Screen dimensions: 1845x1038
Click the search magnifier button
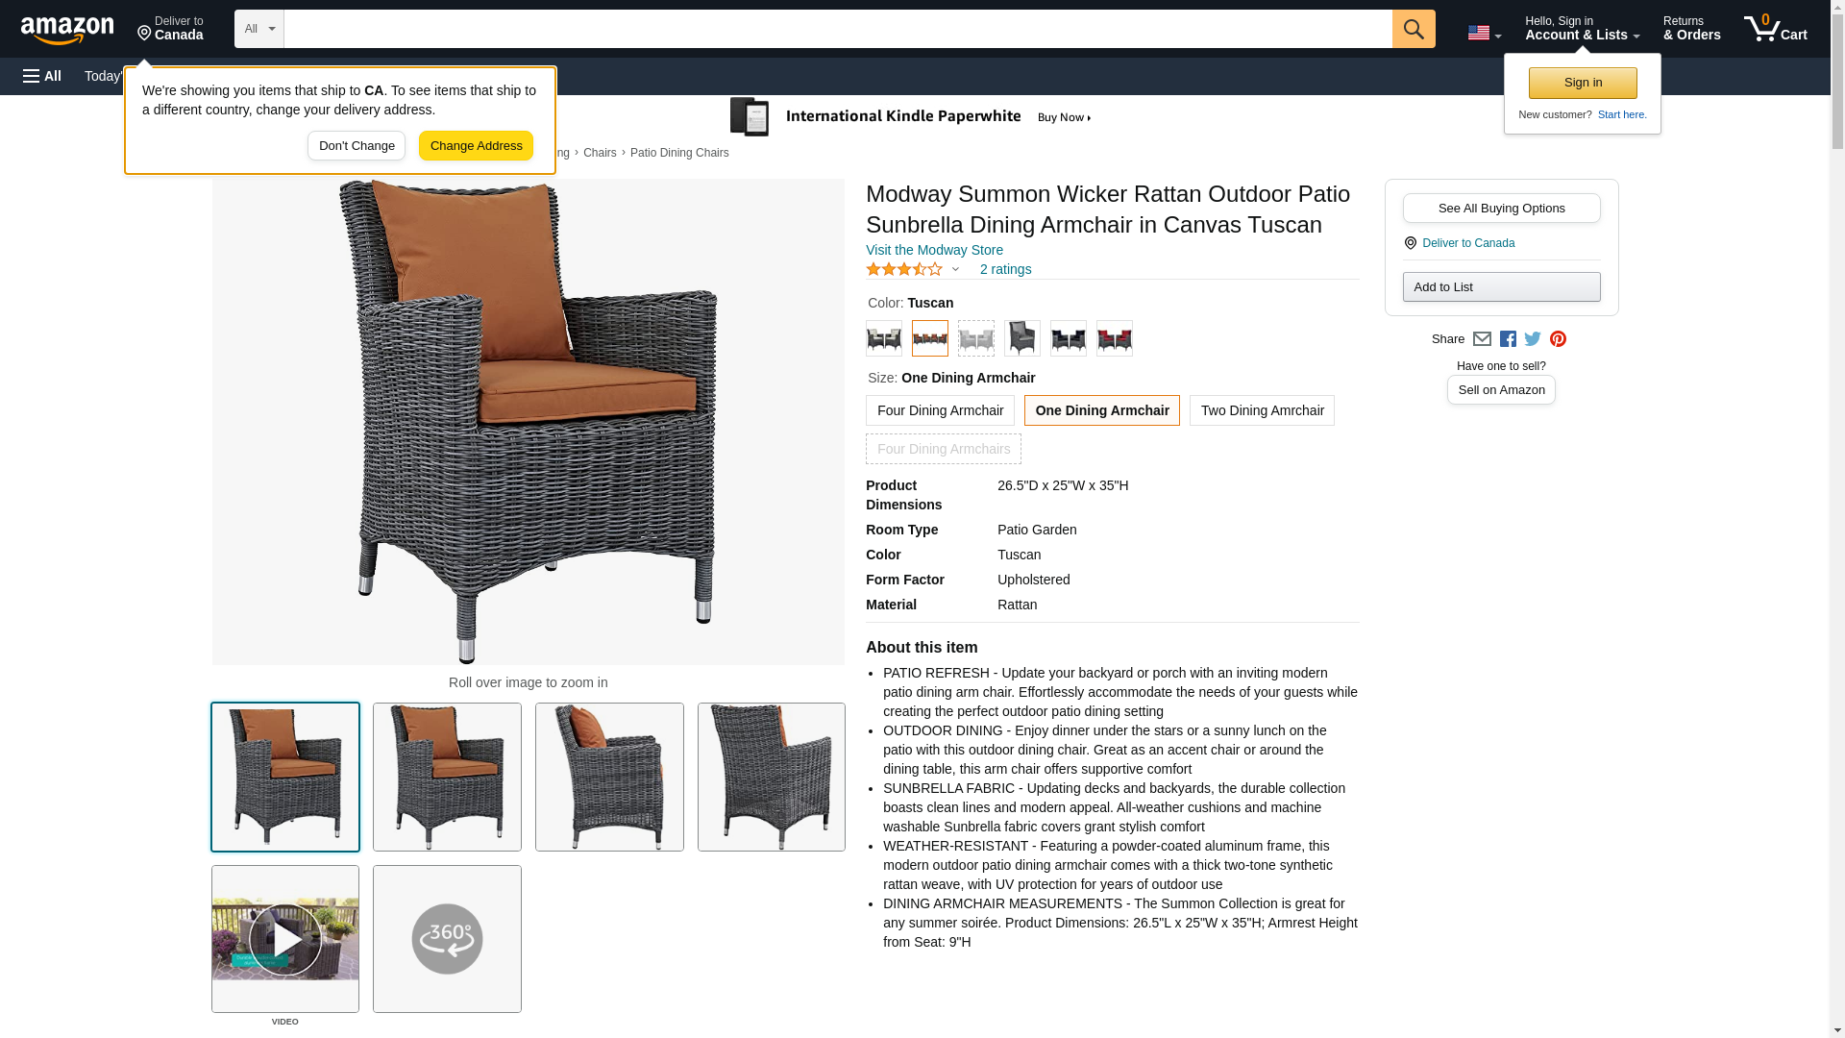coord(1413,29)
